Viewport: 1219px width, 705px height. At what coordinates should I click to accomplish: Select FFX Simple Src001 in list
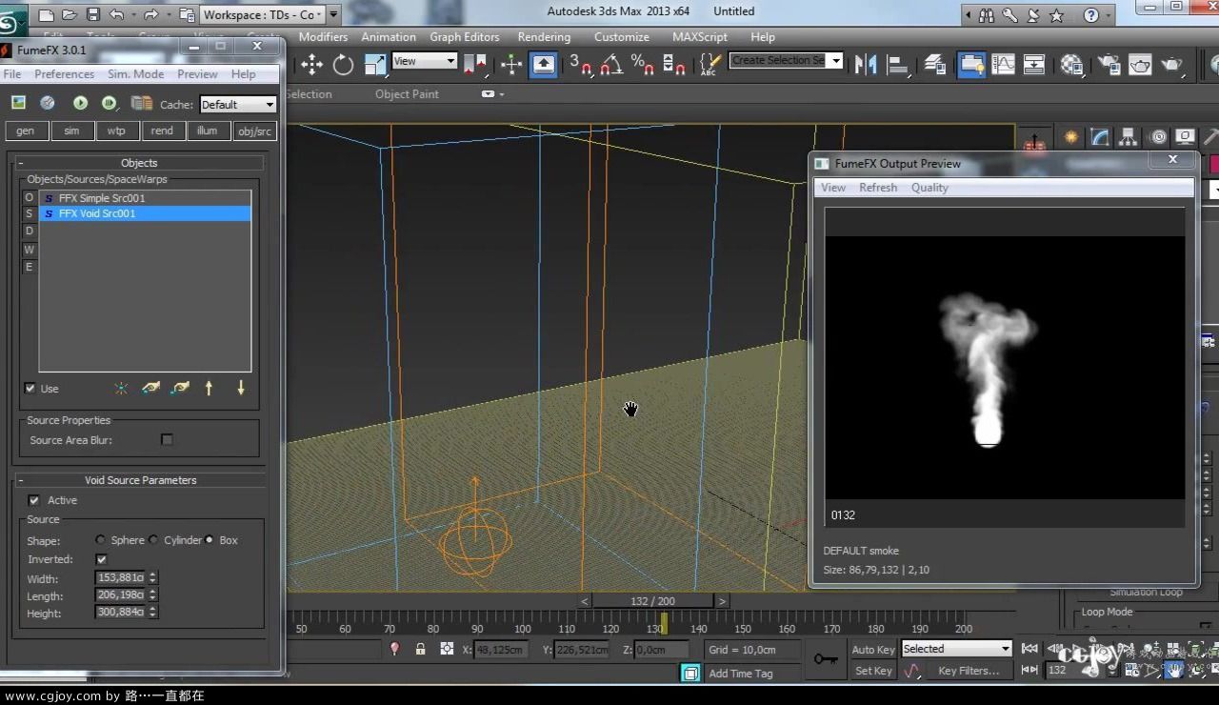145,198
